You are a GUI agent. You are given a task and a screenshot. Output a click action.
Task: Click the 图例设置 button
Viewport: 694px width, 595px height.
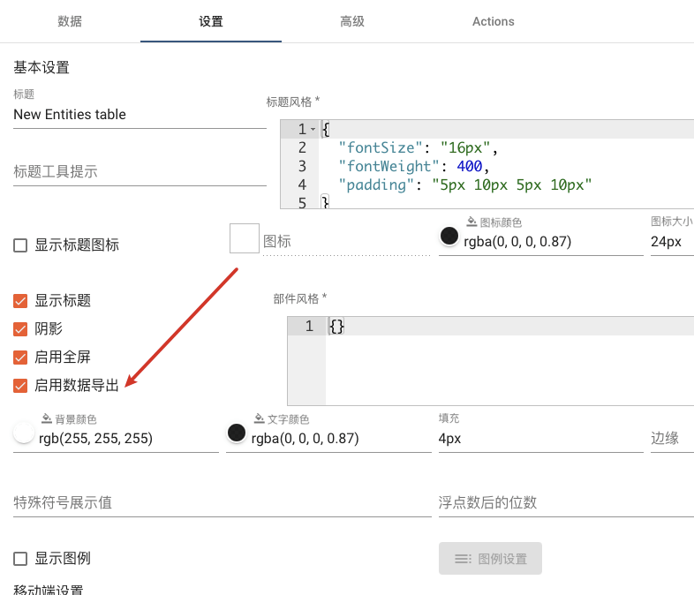pyautogui.click(x=490, y=559)
